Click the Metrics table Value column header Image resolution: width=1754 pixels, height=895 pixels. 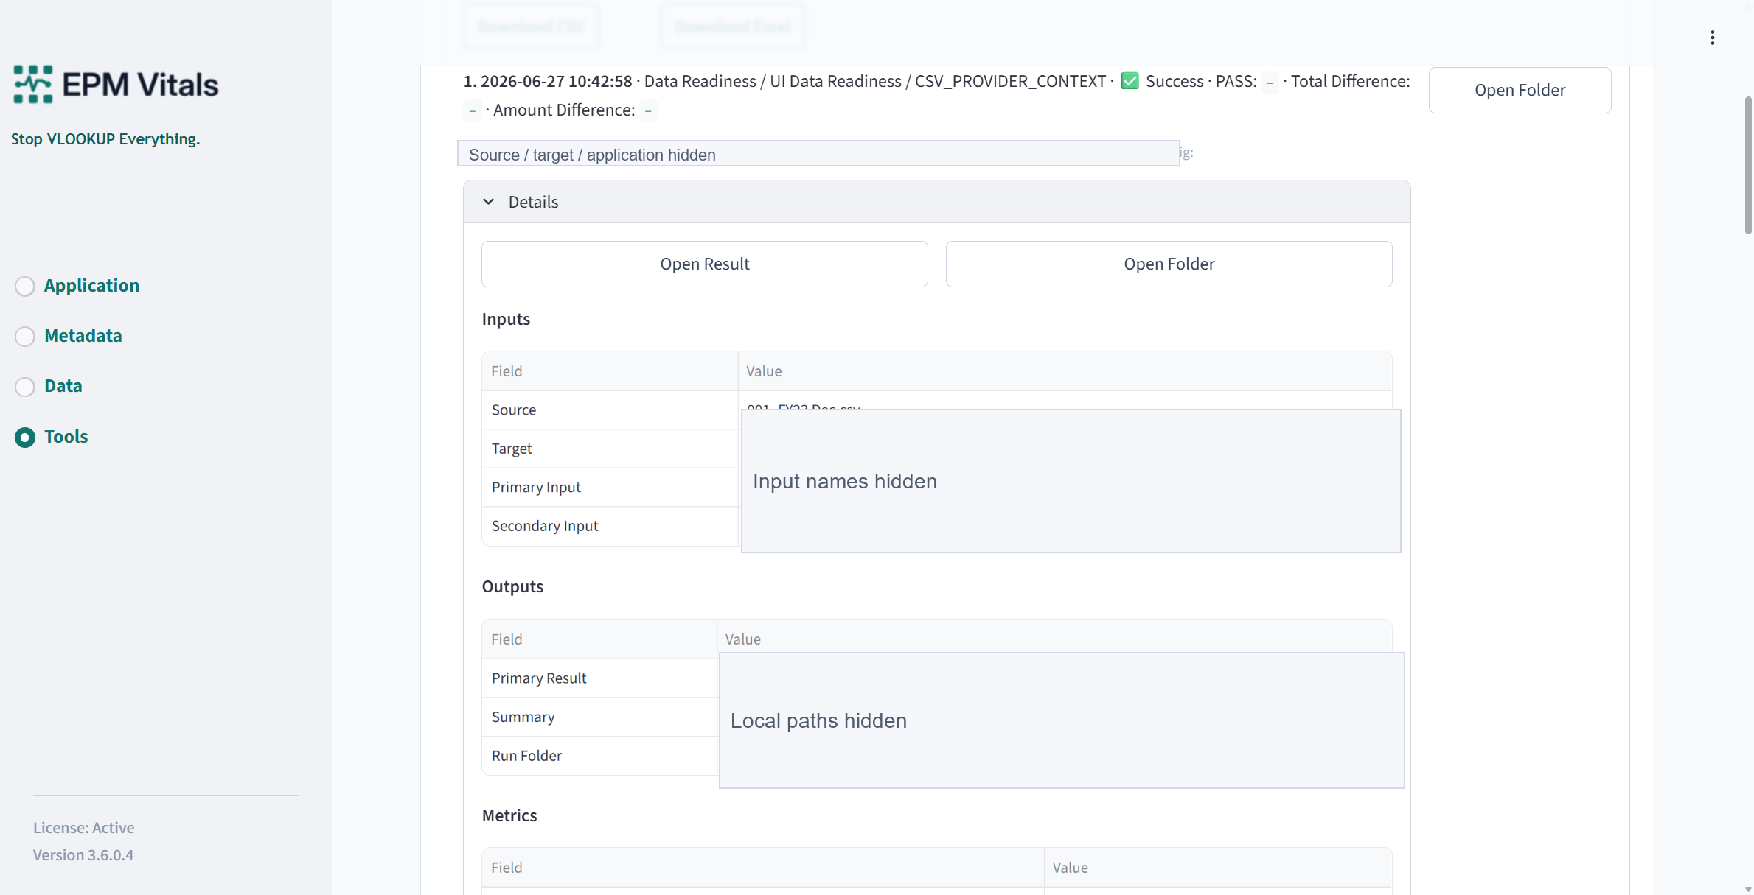[x=1217, y=868]
